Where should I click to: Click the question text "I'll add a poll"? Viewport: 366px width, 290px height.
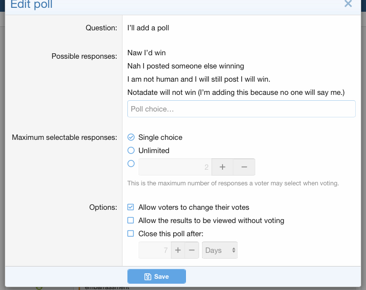click(148, 28)
